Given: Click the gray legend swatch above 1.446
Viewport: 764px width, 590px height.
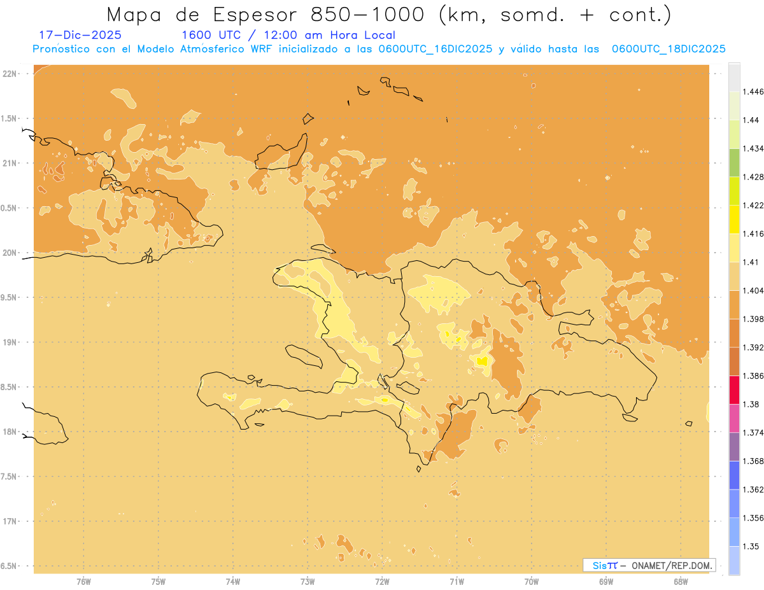Looking at the screenshot, I should (734, 77).
